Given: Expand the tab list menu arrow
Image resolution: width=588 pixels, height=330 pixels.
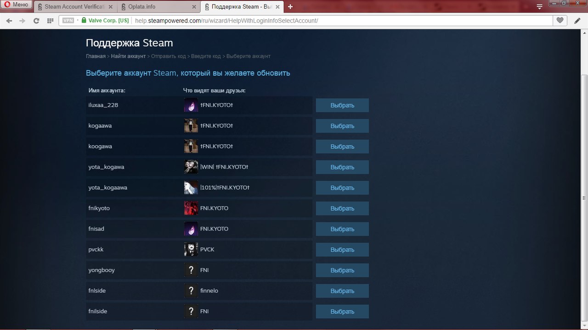Looking at the screenshot, I should tap(541, 7).
